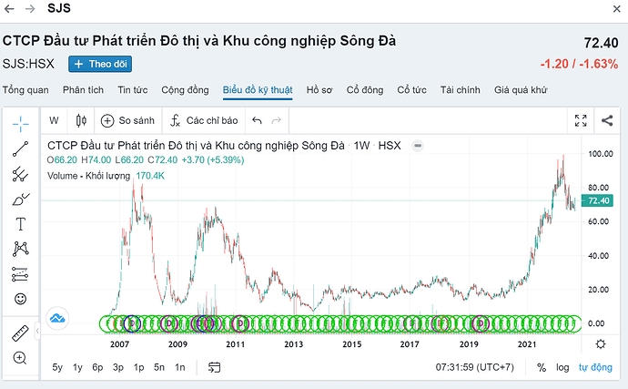Select the trend line drawing tool
The height and width of the screenshot is (389, 628).
20,150
